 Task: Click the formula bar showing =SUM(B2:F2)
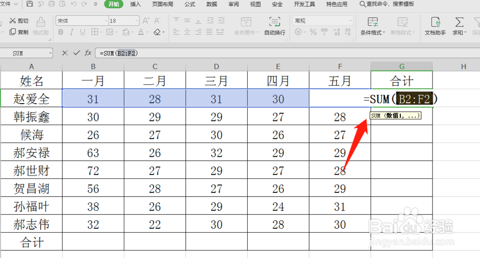coord(288,53)
